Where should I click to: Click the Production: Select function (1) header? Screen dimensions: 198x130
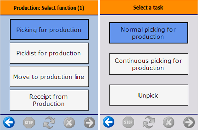49,8
